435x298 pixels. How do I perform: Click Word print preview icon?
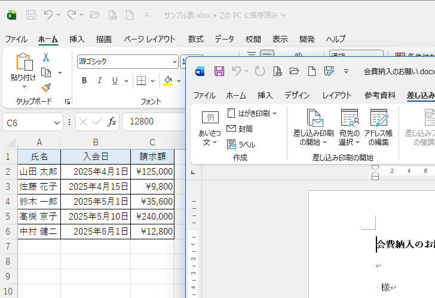[x=277, y=71]
